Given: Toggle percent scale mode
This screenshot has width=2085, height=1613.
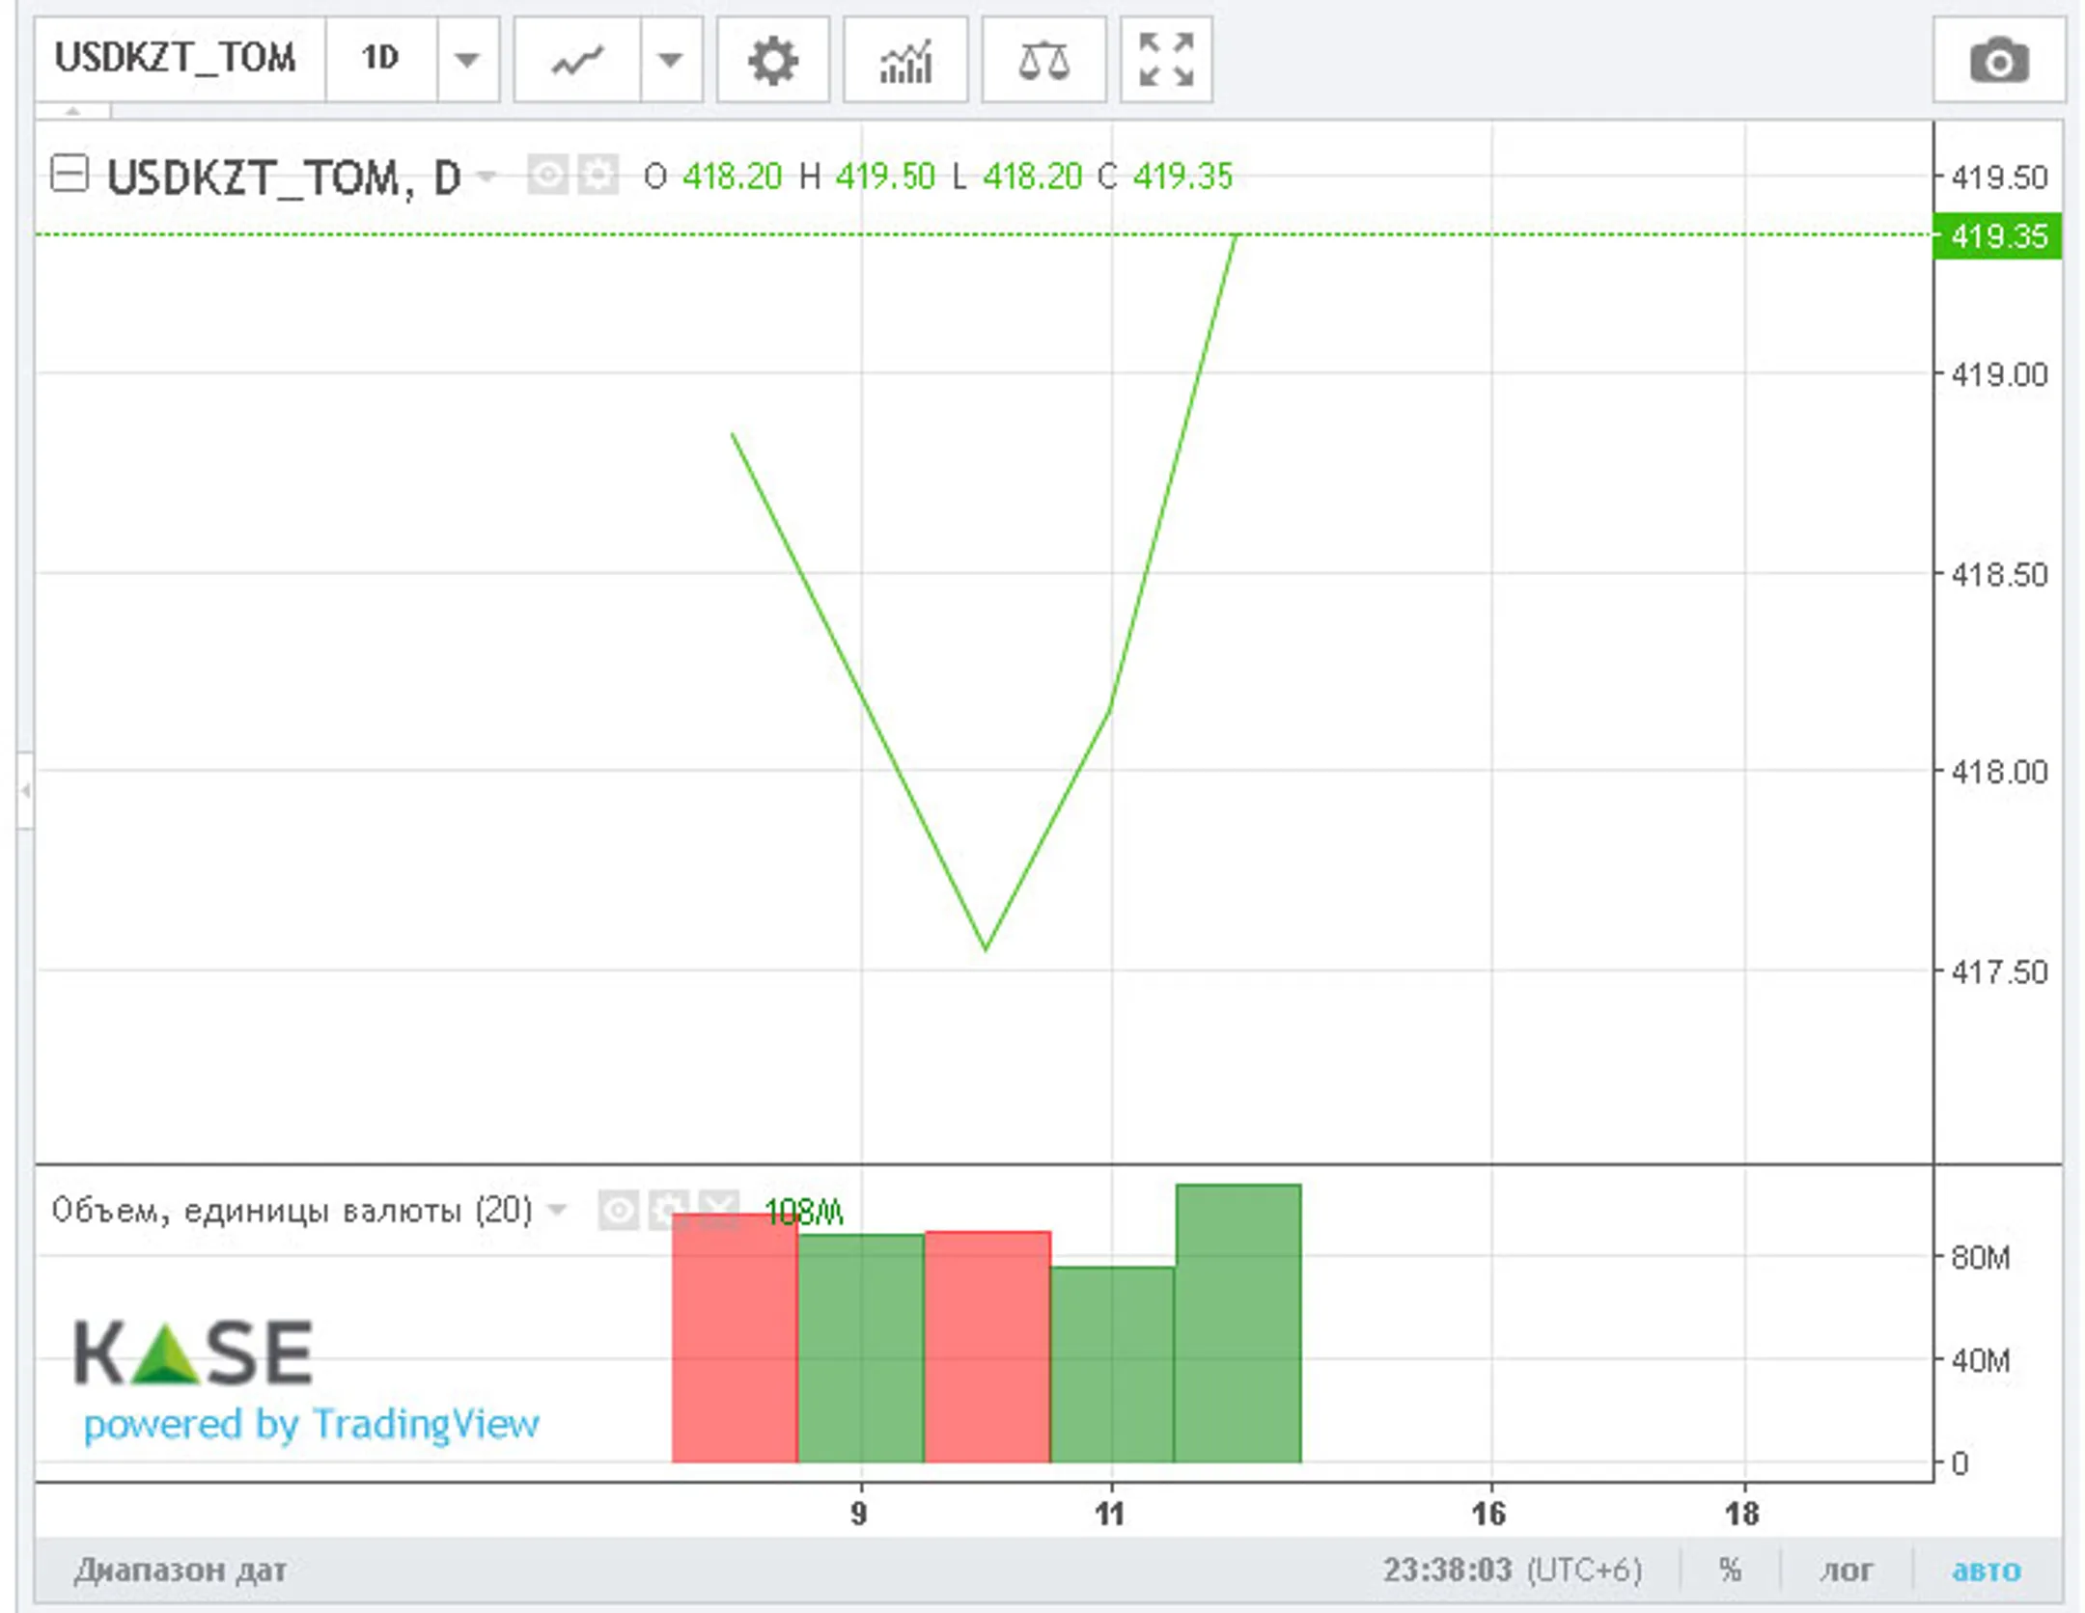Looking at the screenshot, I should (x=1729, y=1570).
